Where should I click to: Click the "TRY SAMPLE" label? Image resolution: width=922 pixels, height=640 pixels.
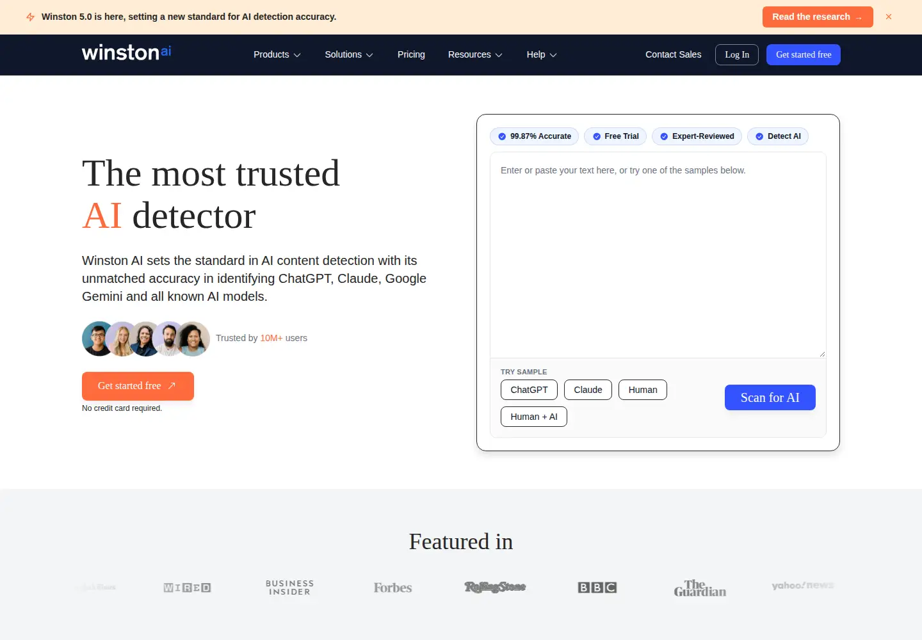(x=524, y=372)
